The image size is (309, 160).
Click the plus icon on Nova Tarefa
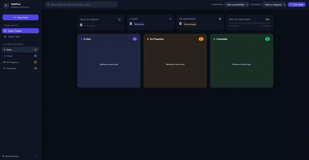(x=14, y=17)
